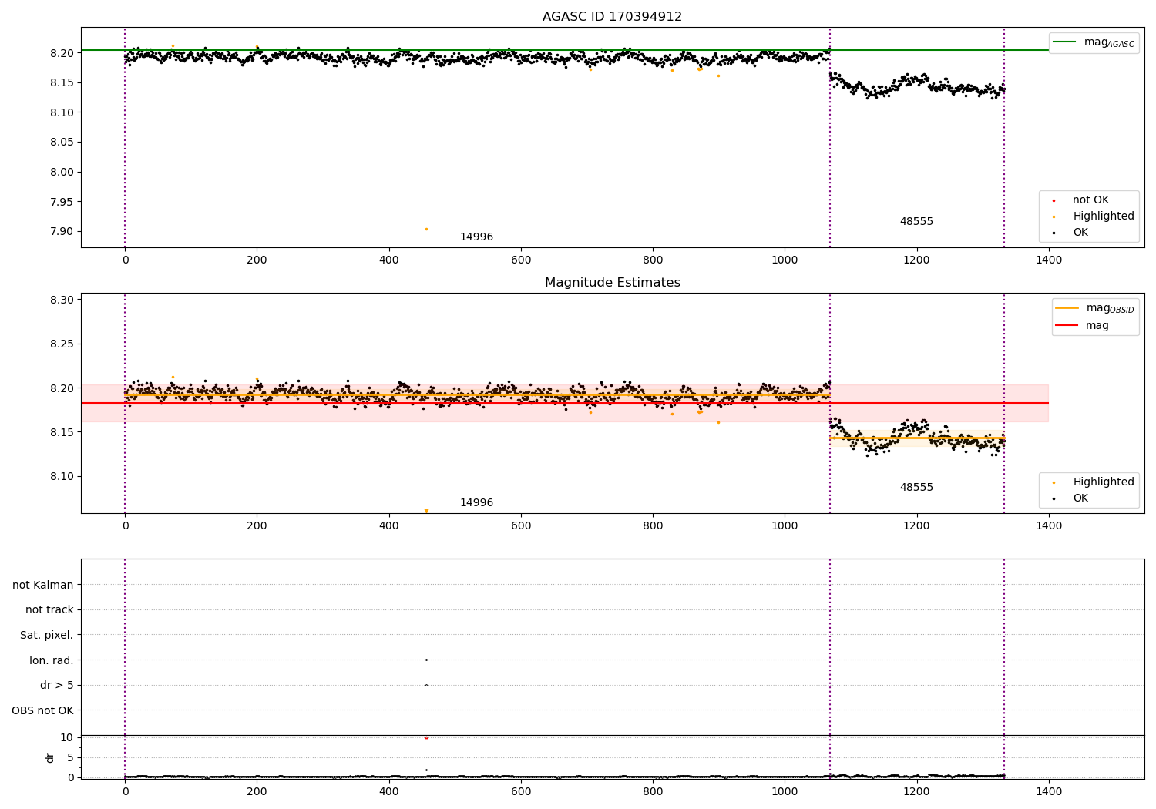Click the '48555' label in the AGASC ID plot
This screenshot has width=1156, height=809.
click(x=916, y=222)
